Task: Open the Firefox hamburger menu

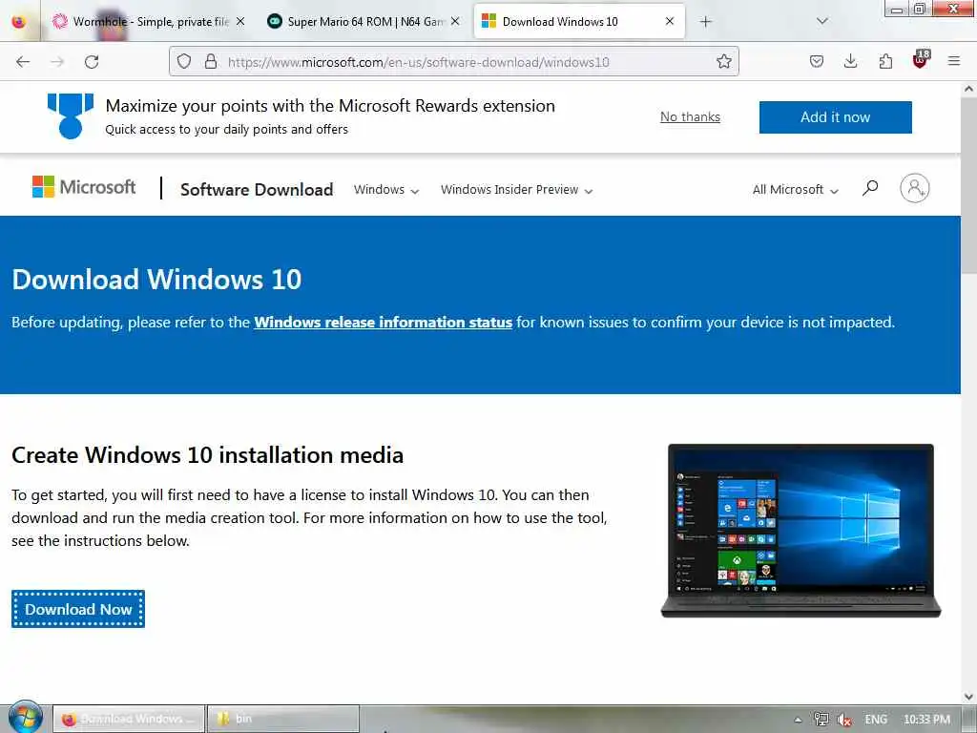Action: [953, 61]
